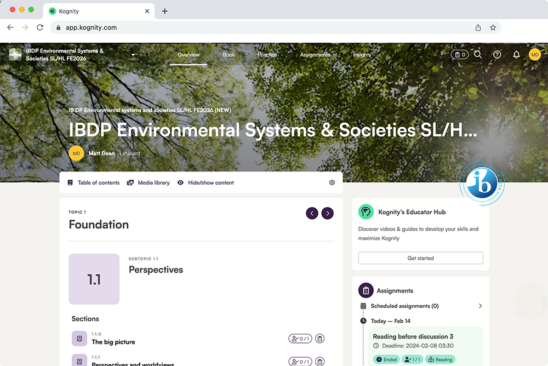Viewport: 548px width, 366px height.
Task: Open the Media library
Action: [x=148, y=182]
